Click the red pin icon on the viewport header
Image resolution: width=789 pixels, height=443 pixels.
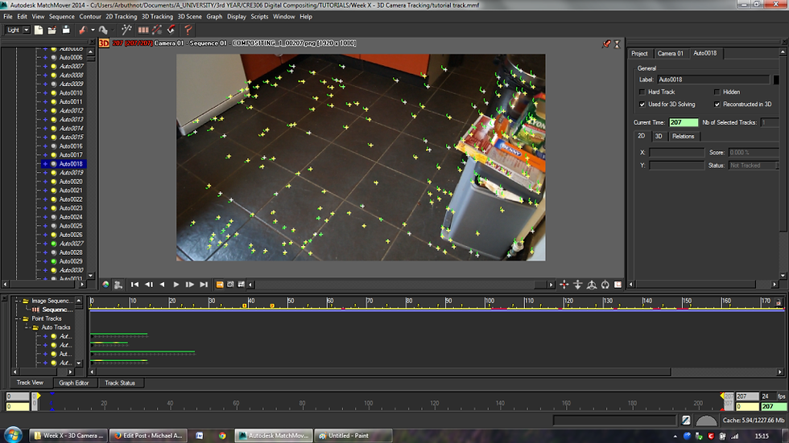(606, 44)
